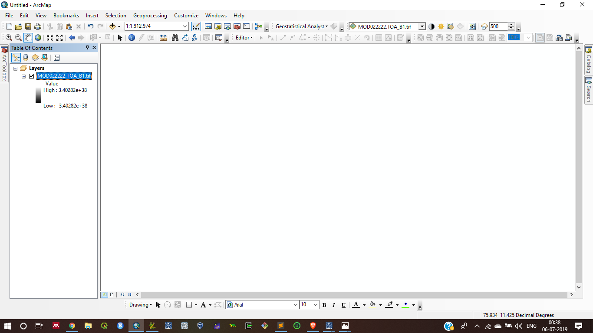This screenshot has width=593, height=333.
Task: Toggle bold text formatting
Action: pos(324,305)
